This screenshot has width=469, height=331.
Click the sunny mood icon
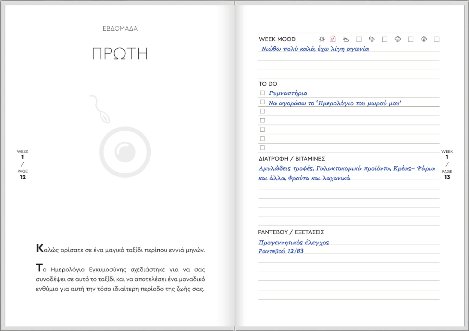pos(322,39)
